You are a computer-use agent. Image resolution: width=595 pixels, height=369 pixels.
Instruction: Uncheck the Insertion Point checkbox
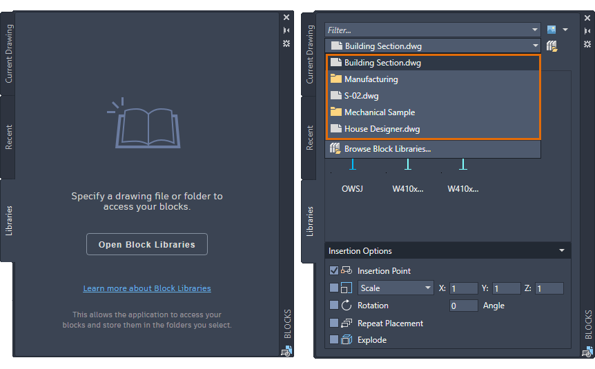[334, 270]
